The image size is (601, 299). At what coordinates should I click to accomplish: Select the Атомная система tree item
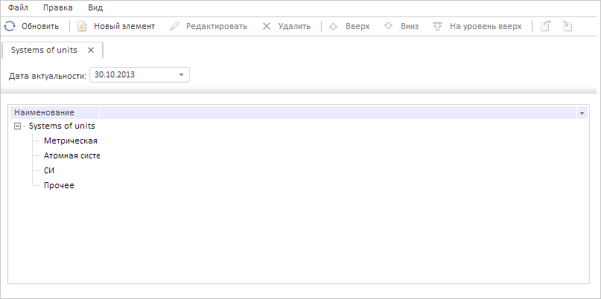coord(71,155)
